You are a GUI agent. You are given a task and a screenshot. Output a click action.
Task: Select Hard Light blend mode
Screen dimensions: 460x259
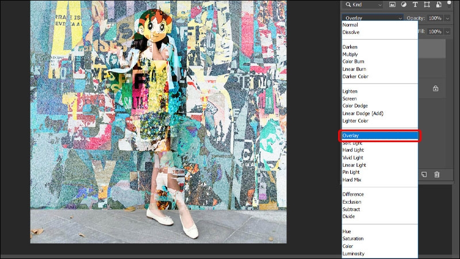tap(353, 150)
